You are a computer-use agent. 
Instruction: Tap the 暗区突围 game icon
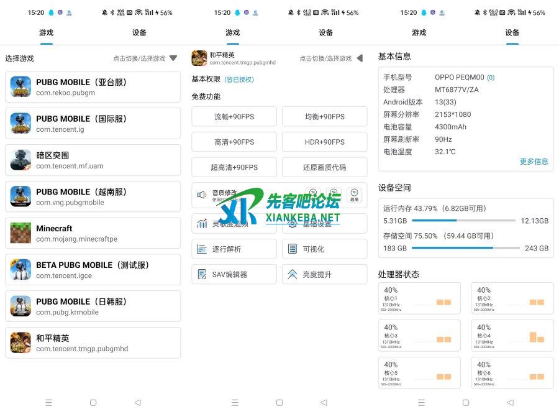point(20,160)
